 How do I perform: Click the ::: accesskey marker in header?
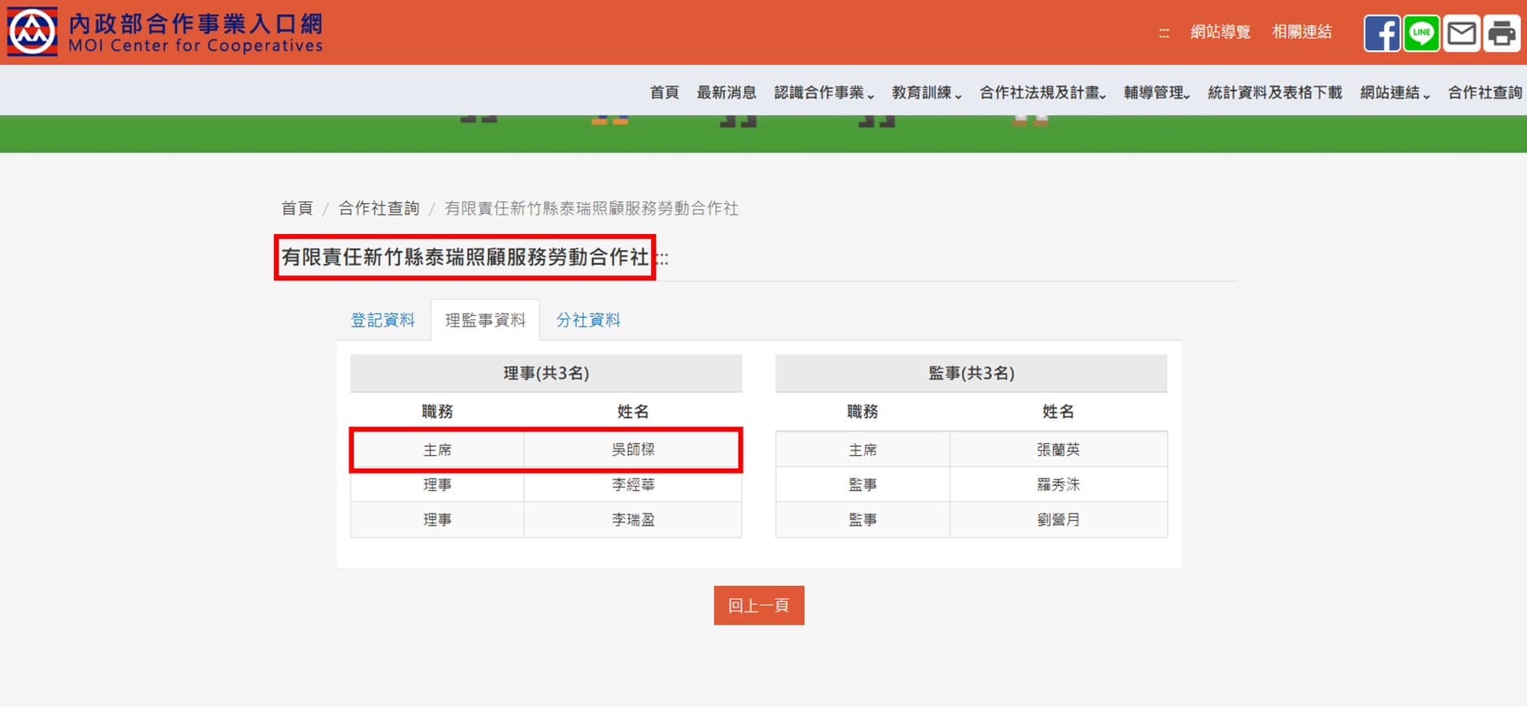[1164, 33]
